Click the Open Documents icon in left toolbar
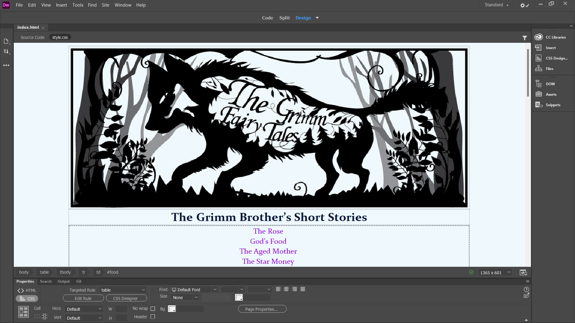 (x=6, y=41)
